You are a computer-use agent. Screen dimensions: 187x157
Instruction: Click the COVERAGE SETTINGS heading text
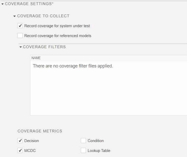(29, 4)
